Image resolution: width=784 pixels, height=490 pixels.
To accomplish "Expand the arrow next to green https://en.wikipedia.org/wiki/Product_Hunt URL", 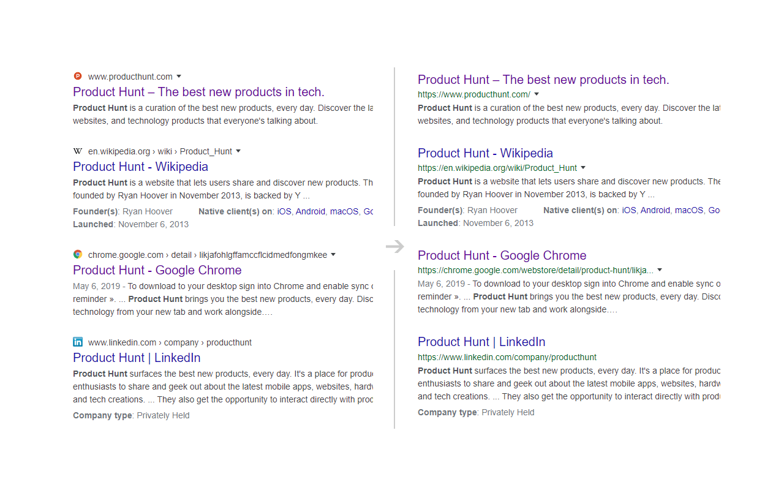I will point(583,168).
